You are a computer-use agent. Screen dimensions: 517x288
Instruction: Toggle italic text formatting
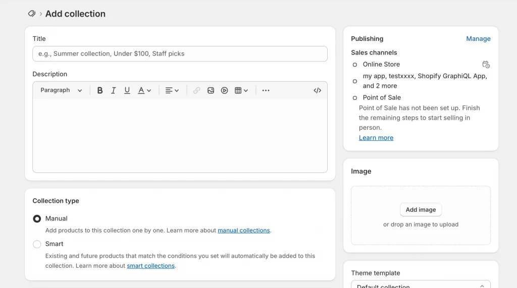click(x=114, y=90)
